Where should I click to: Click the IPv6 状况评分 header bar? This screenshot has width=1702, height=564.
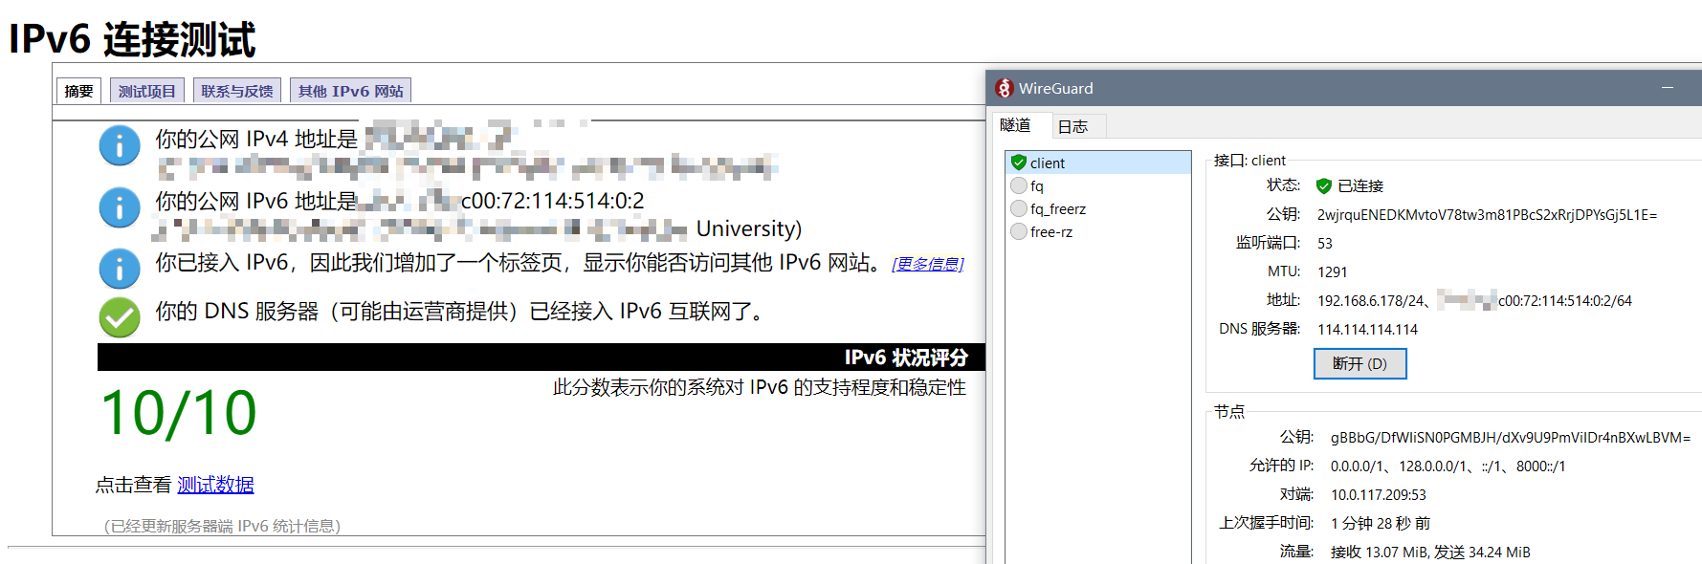[542, 358]
